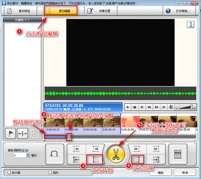Go to selection start arrow button

tap(76, 160)
